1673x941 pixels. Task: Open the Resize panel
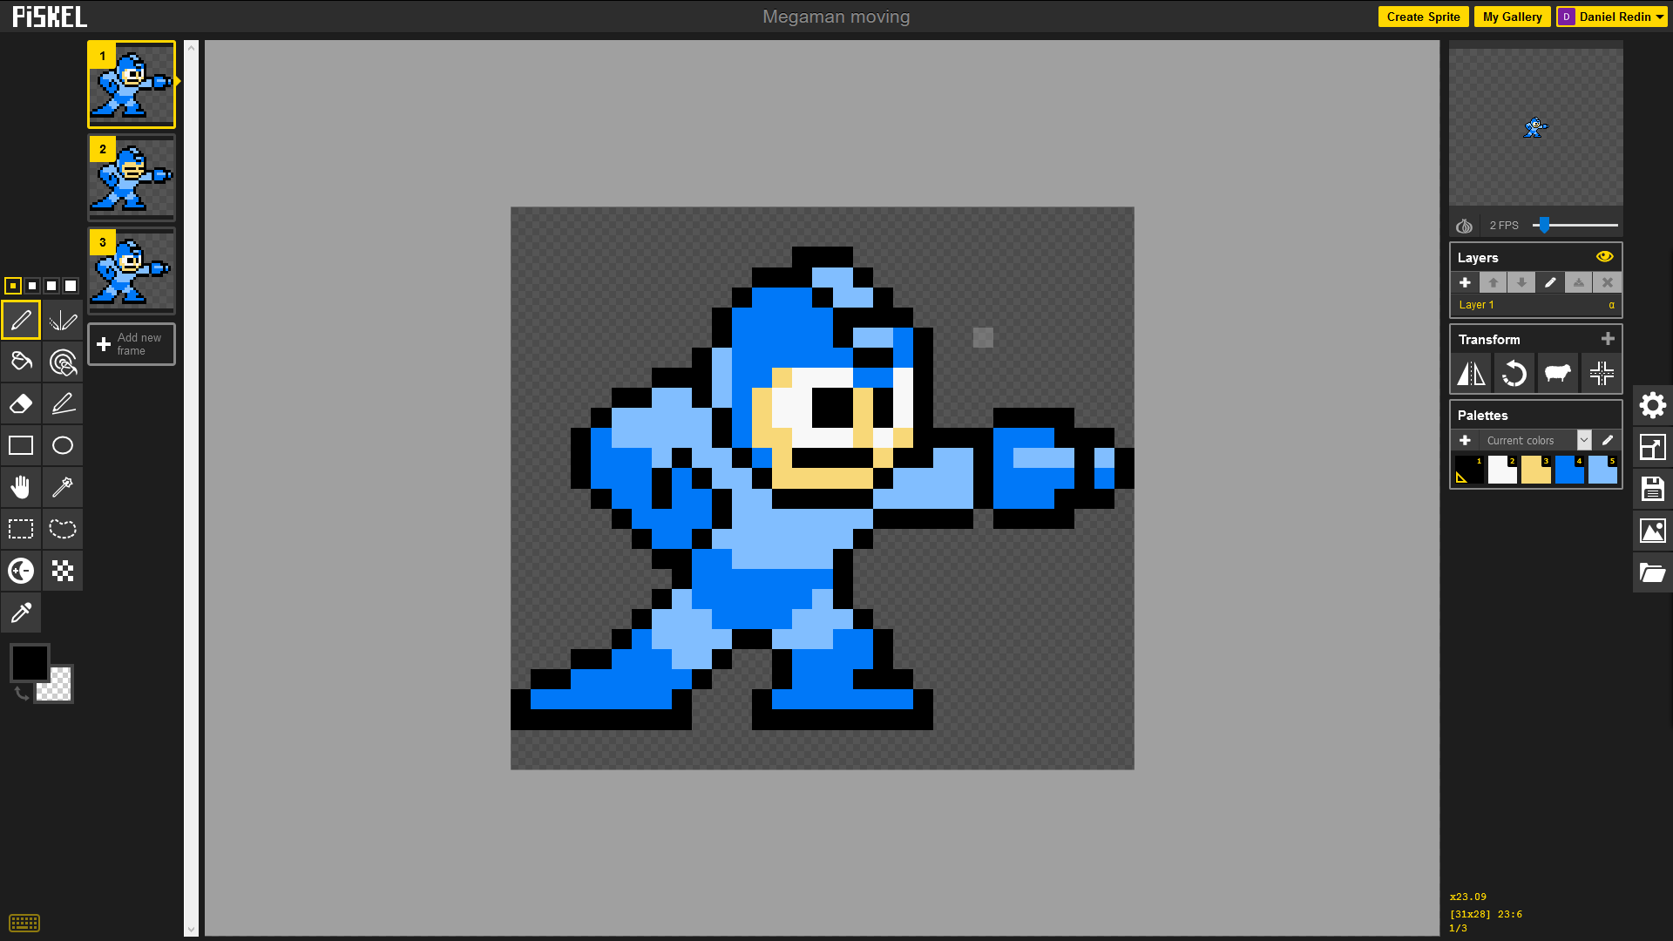point(1653,447)
